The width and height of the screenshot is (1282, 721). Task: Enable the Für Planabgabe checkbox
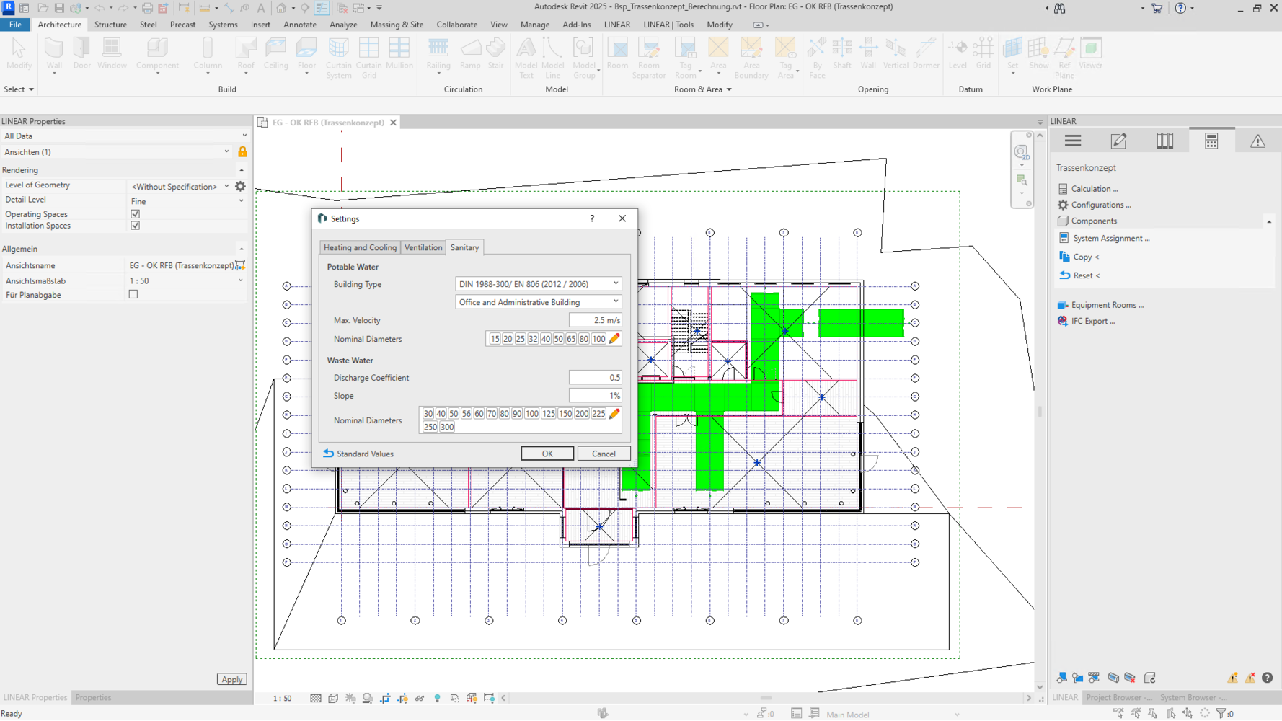(133, 295)
